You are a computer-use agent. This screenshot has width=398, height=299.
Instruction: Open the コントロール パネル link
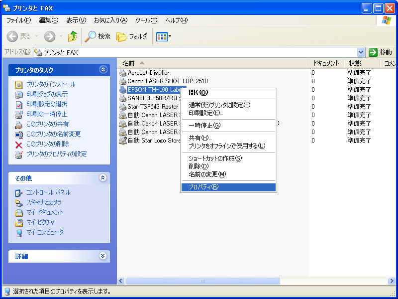tap(48, 192)
